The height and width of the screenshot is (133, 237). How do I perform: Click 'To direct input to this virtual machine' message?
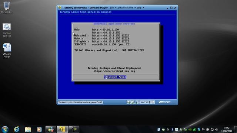click(80, 102)
